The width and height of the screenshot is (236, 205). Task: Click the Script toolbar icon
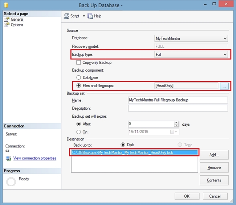[x=66, y=16]
